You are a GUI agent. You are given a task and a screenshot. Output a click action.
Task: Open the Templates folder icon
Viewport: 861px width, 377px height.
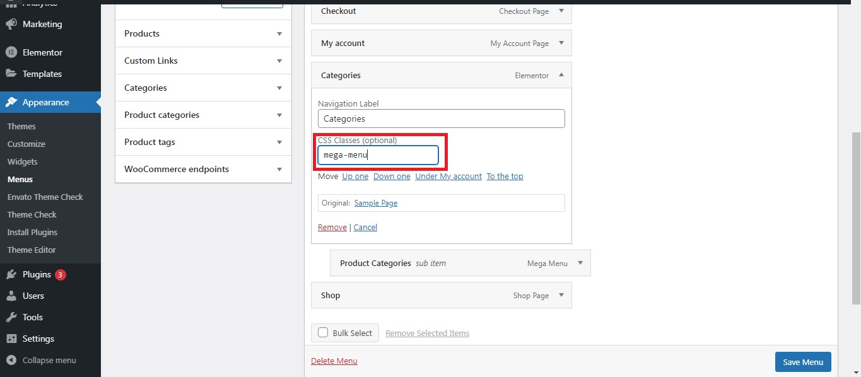(11, 74)
